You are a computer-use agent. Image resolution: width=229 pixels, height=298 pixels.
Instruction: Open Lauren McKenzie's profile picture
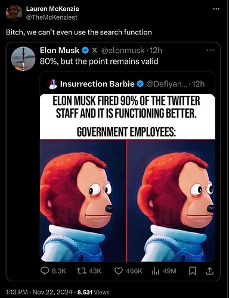pyautogui.click(x=14, y=13)
